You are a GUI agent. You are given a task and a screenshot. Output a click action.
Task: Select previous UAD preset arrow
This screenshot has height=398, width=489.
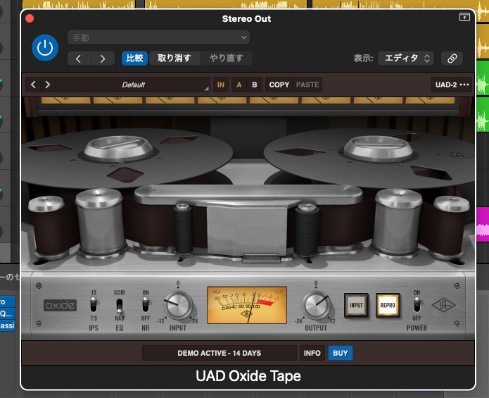[33, 85]
